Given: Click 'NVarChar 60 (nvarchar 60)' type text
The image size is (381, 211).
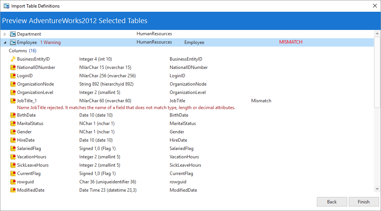Looking at the screenshot, I should point(105,101).
